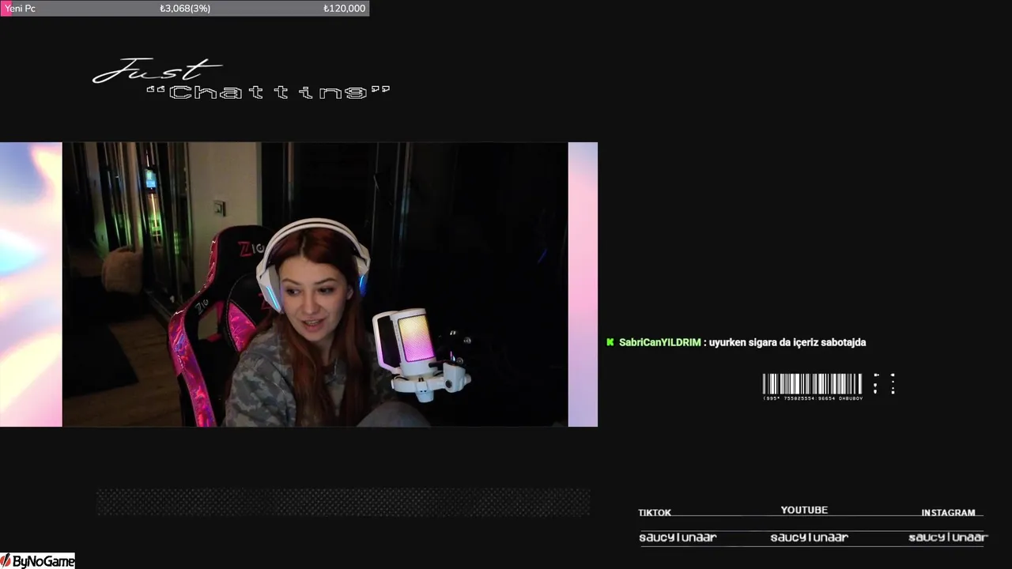Screen dimensions: 1012x569
Task: Click the green Kick badge beside SabriCanYILDRIM
Action: point(610,342)
